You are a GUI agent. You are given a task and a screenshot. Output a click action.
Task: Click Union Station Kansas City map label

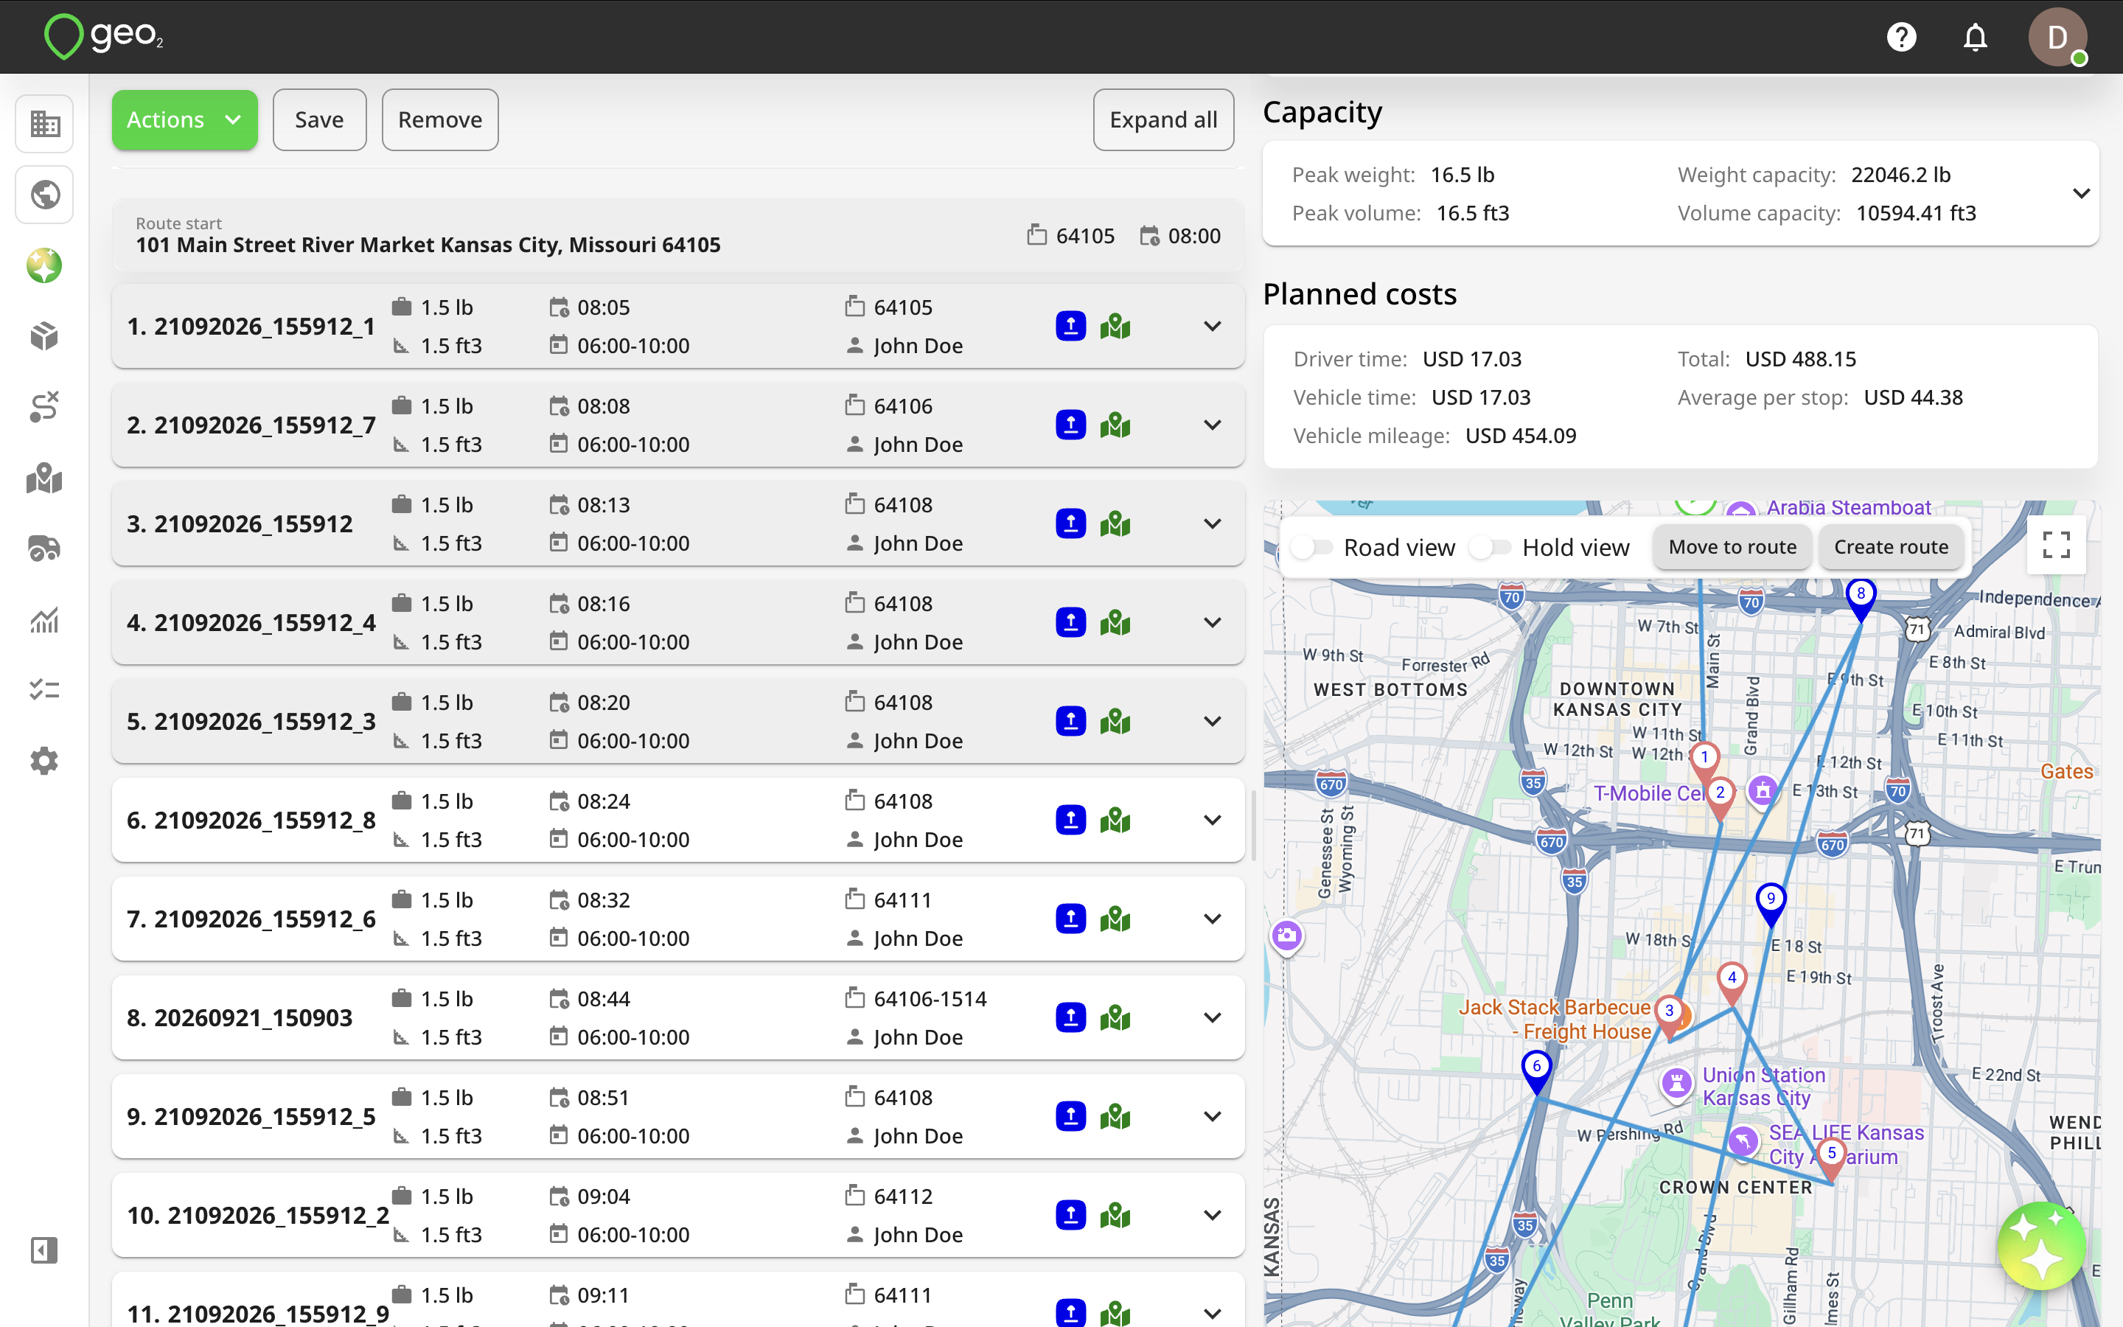pos(1763,1087)
